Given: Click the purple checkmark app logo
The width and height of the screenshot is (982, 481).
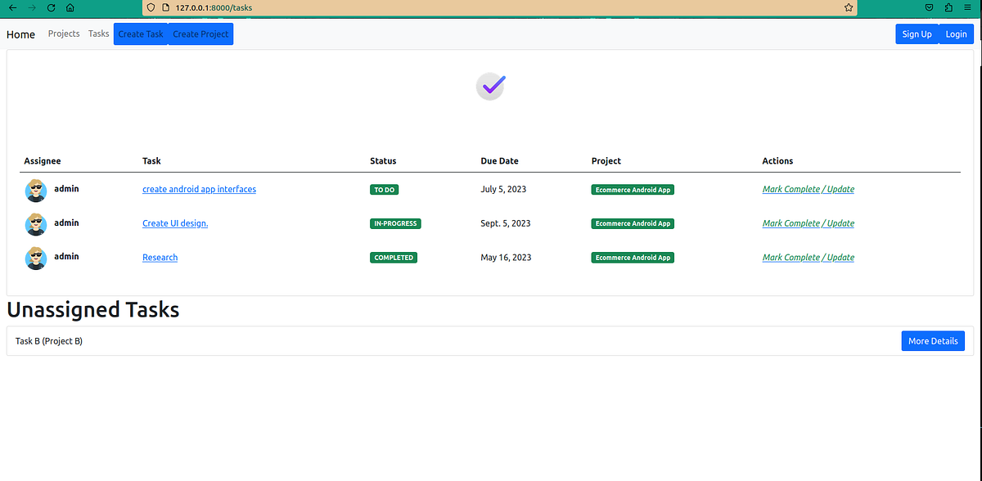Looking at the screenshot, I should pyautogui.click(x=489, y=86).
